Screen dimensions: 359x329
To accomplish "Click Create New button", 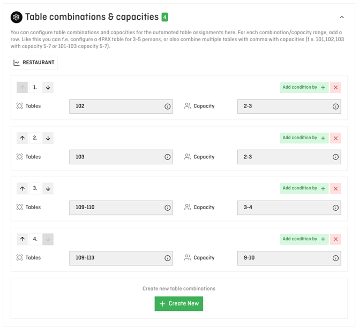I will coord(179,303).
